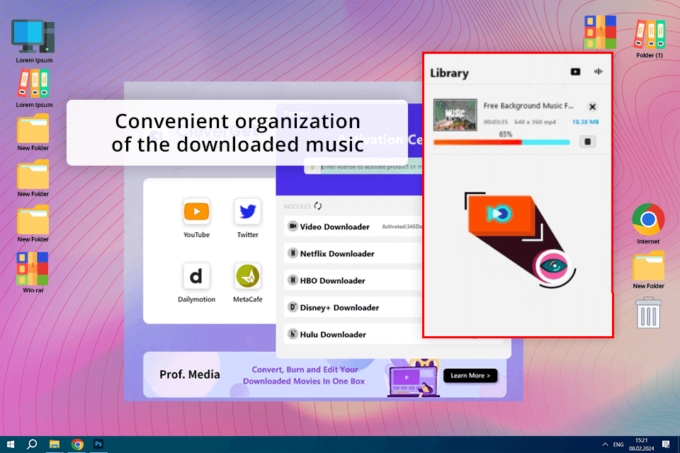Click the Disney+ Downloader D icon
The image size is (680, 453).
[293, 307]
